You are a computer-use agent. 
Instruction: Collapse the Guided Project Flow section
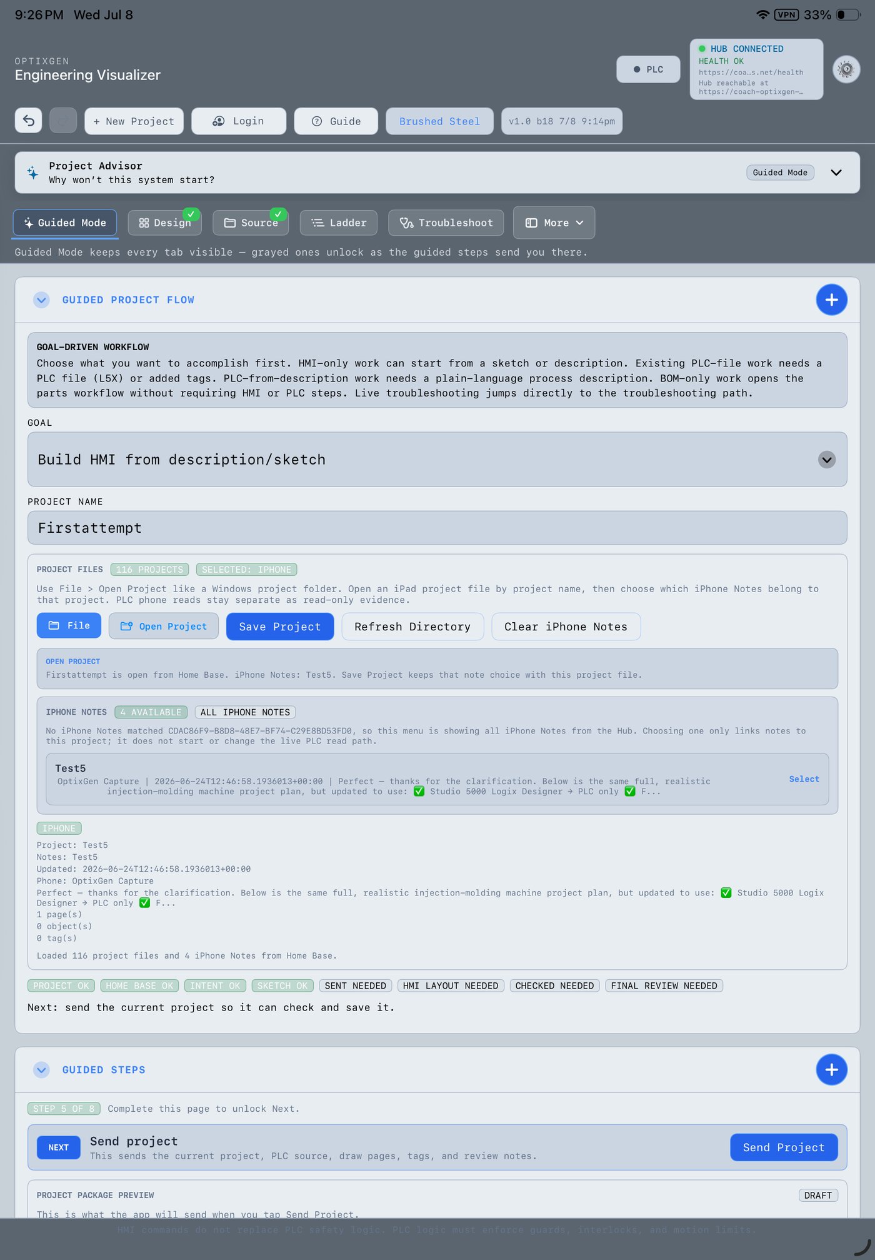click(41, 300)
